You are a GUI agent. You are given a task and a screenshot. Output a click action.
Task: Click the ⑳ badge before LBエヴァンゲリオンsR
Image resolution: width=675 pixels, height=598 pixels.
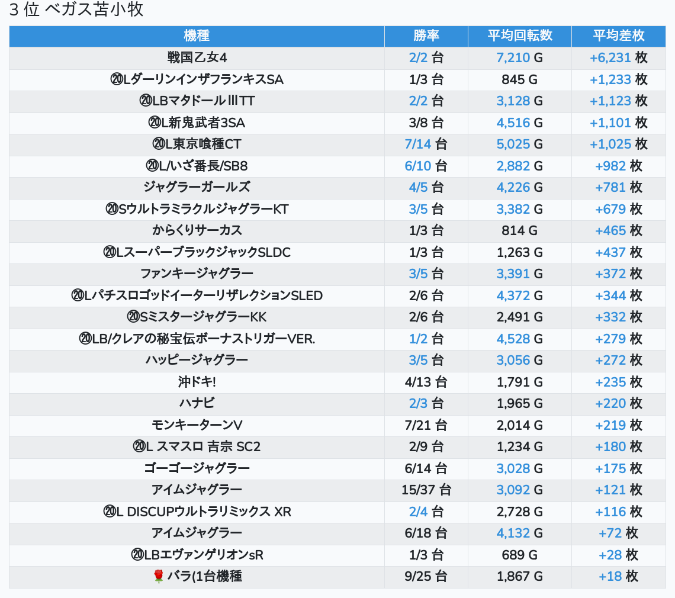pos(137,555)
